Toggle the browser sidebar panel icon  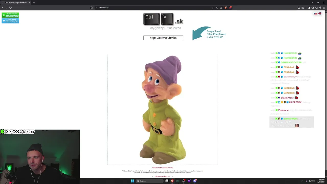pos(309,8)
